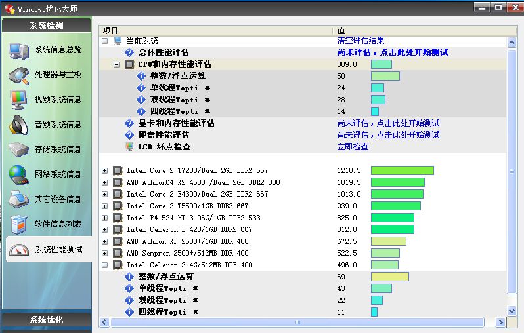Click info icon of 整数/浮点运算 showing 50

coord(141,76)
